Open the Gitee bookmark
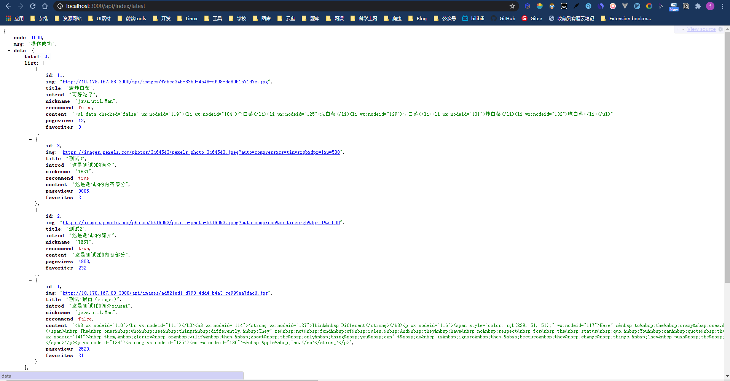730x381 pixels. pos(532,18)
